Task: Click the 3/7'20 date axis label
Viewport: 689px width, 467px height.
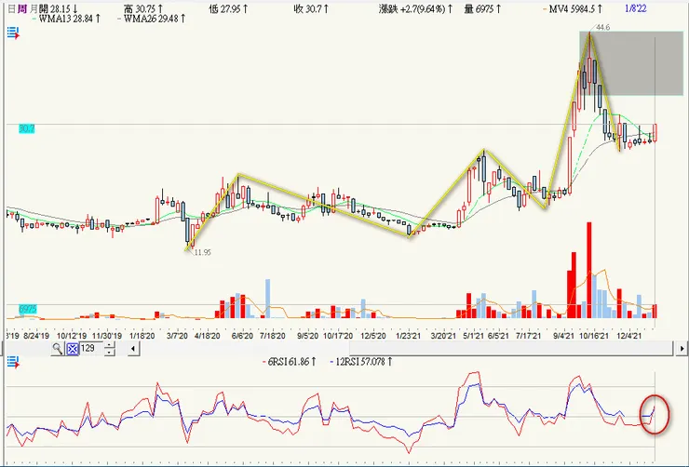Action: [x=177, y=336]
